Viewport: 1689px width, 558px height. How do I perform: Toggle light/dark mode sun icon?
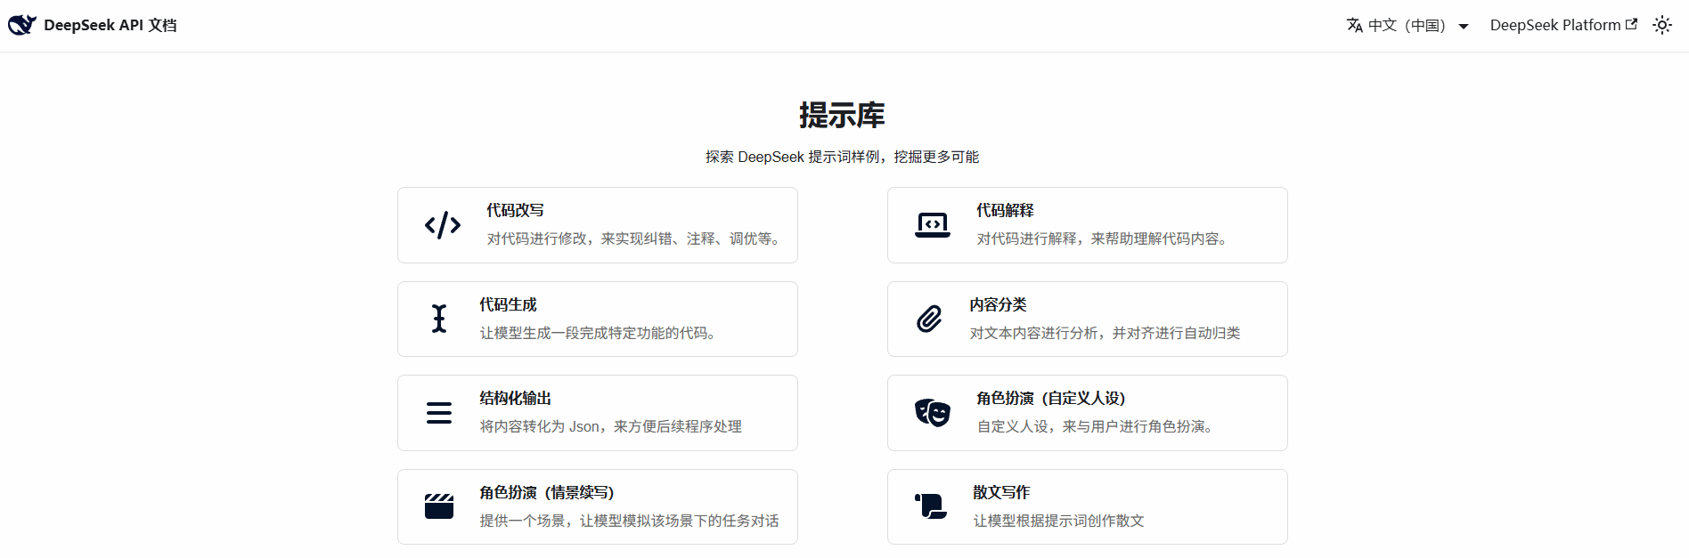click(1662, 25)
